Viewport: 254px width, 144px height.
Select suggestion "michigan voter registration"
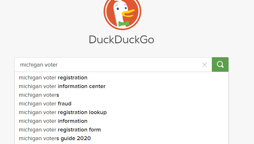coord(121,78)
